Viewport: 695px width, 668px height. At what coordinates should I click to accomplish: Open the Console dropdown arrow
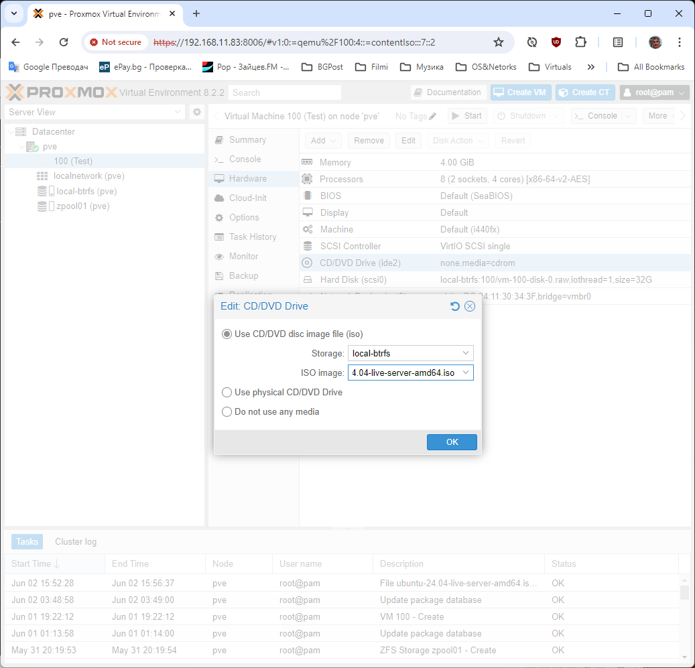click(628, 116)
